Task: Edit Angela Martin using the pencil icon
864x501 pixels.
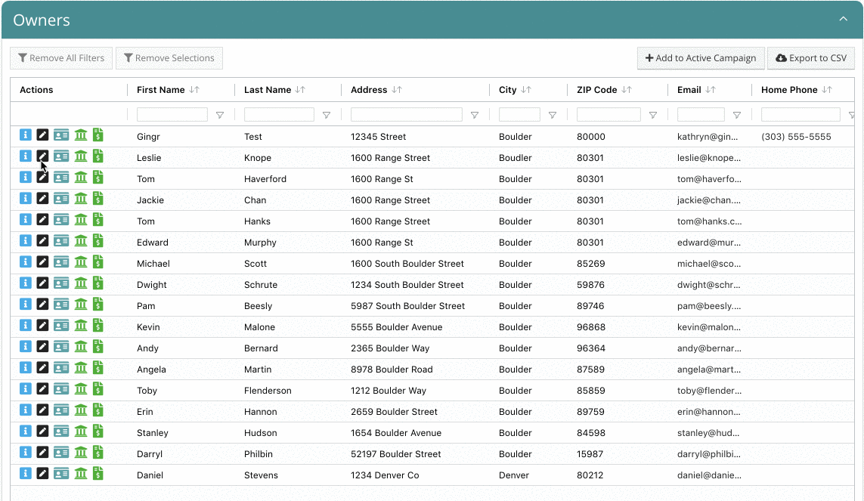Action: pyautogui.click(x=42, y=370)
